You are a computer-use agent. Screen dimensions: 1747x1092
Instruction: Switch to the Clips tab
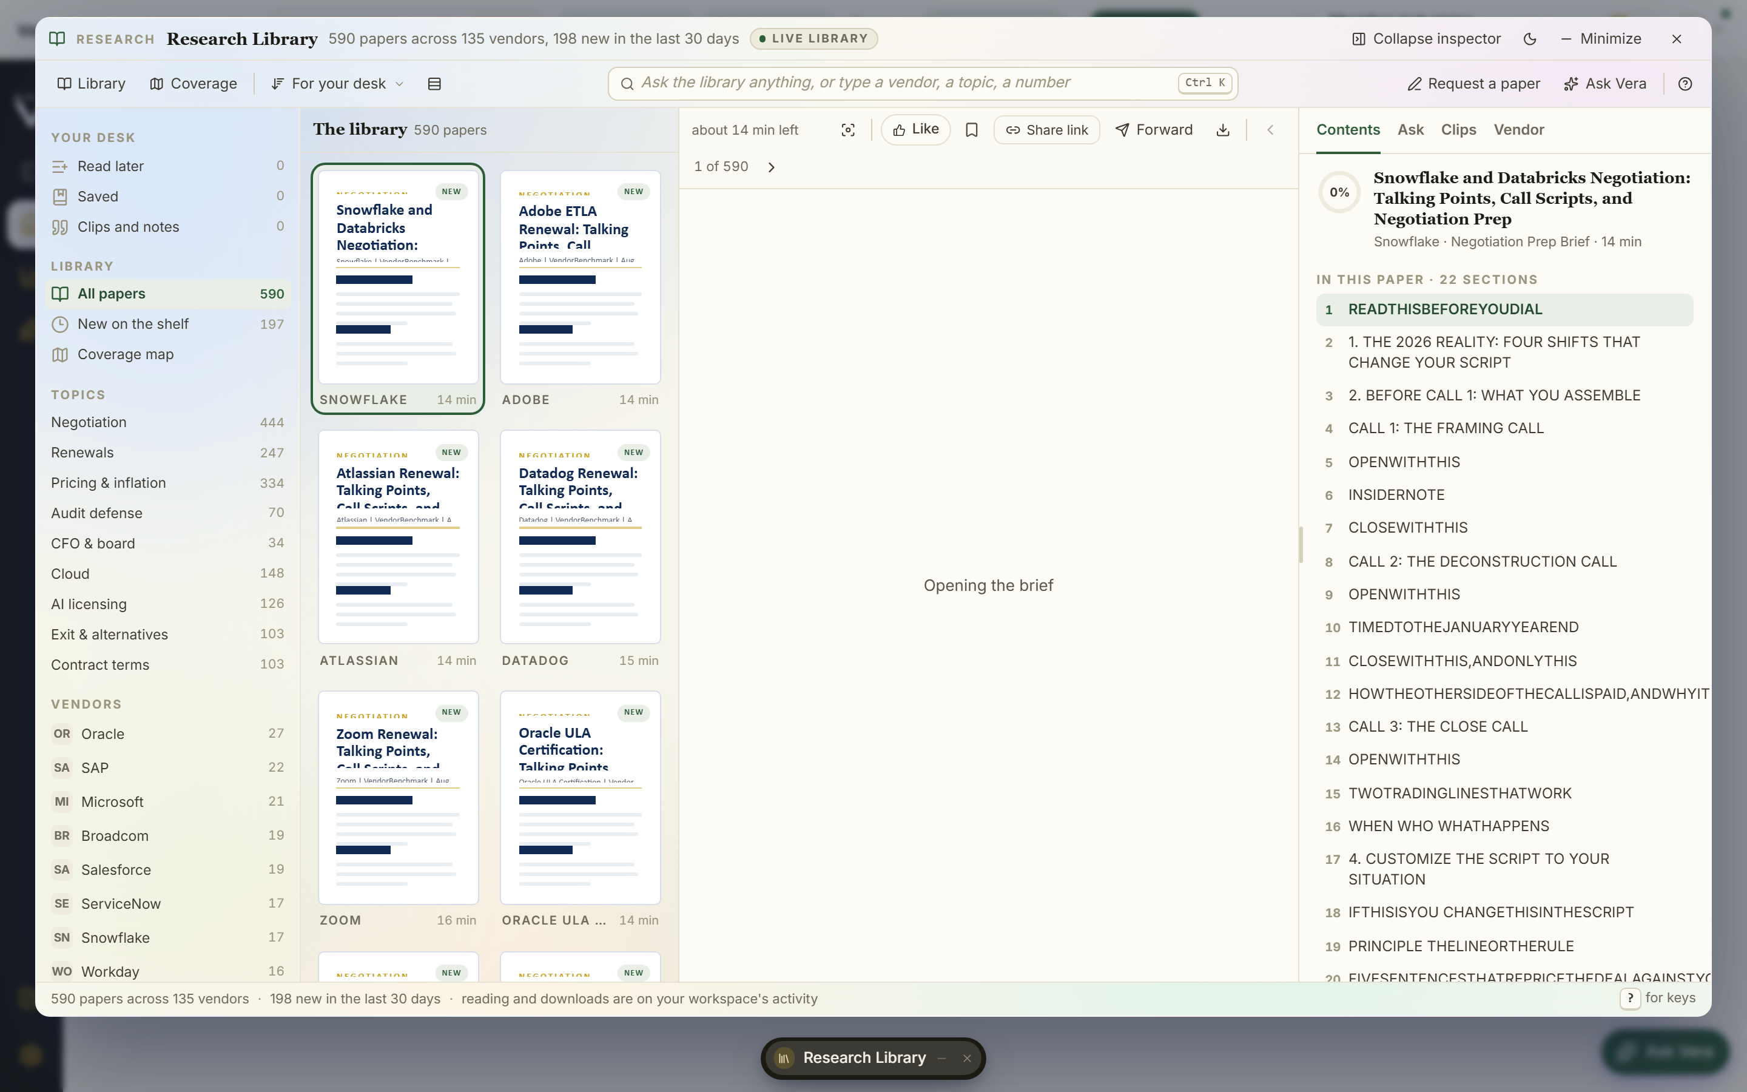point(1458,130)
